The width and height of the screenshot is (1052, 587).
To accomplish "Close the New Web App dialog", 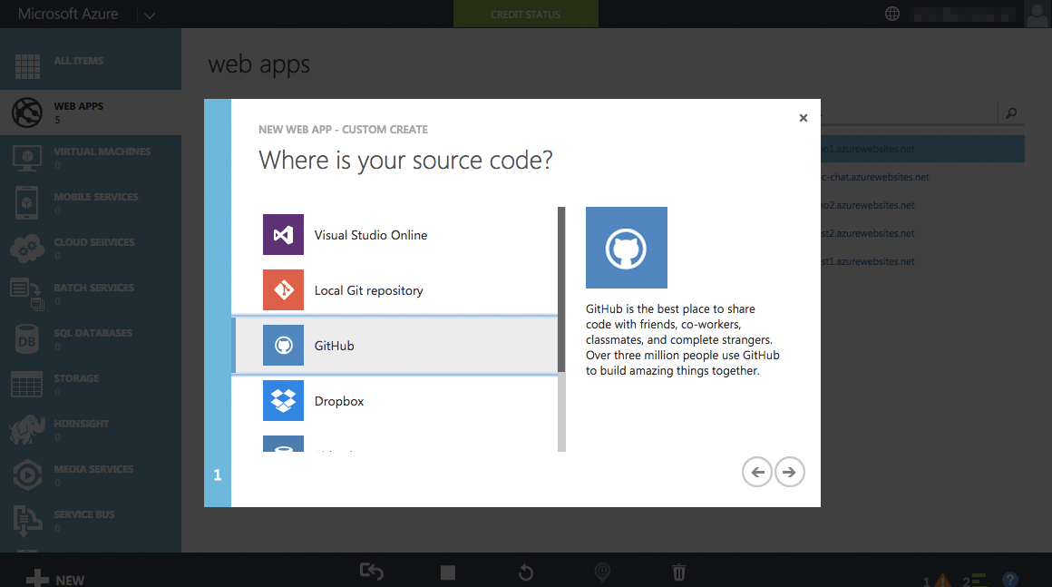I will 804,118.
